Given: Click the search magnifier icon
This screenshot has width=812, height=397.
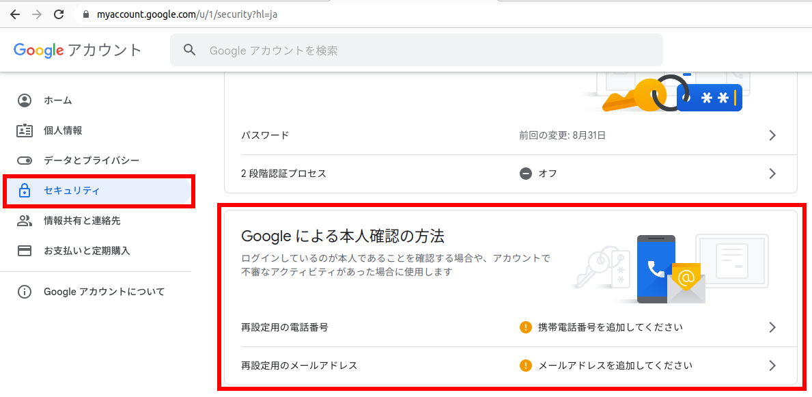Looking at the screenshot, I should point(190,50).
